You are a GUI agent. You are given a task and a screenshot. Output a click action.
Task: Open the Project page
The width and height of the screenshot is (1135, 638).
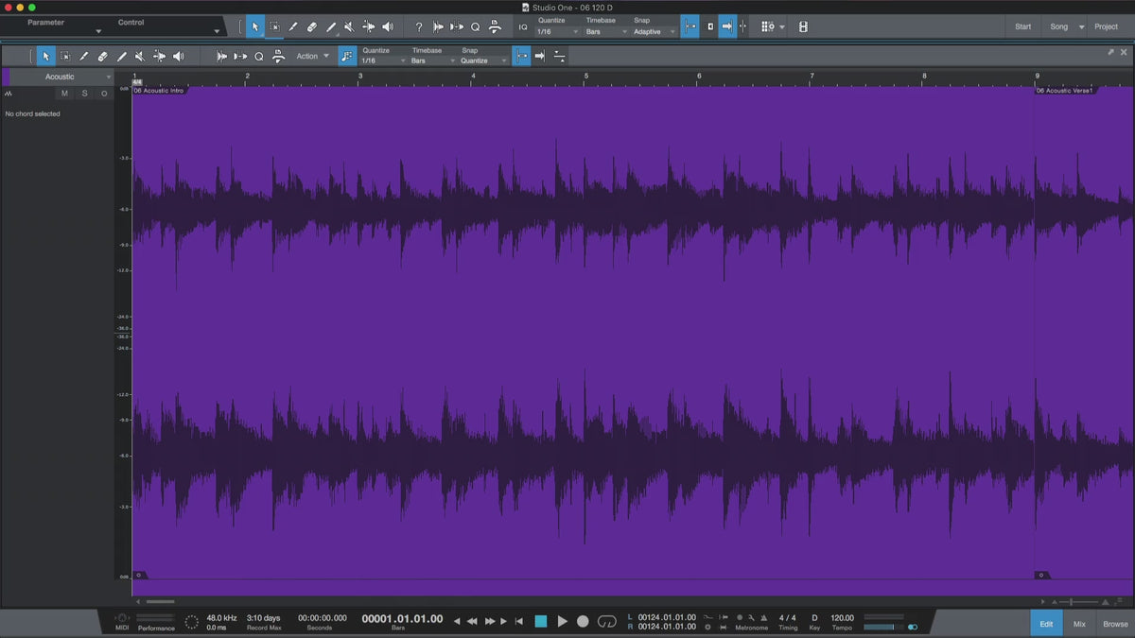point(1106,26)
